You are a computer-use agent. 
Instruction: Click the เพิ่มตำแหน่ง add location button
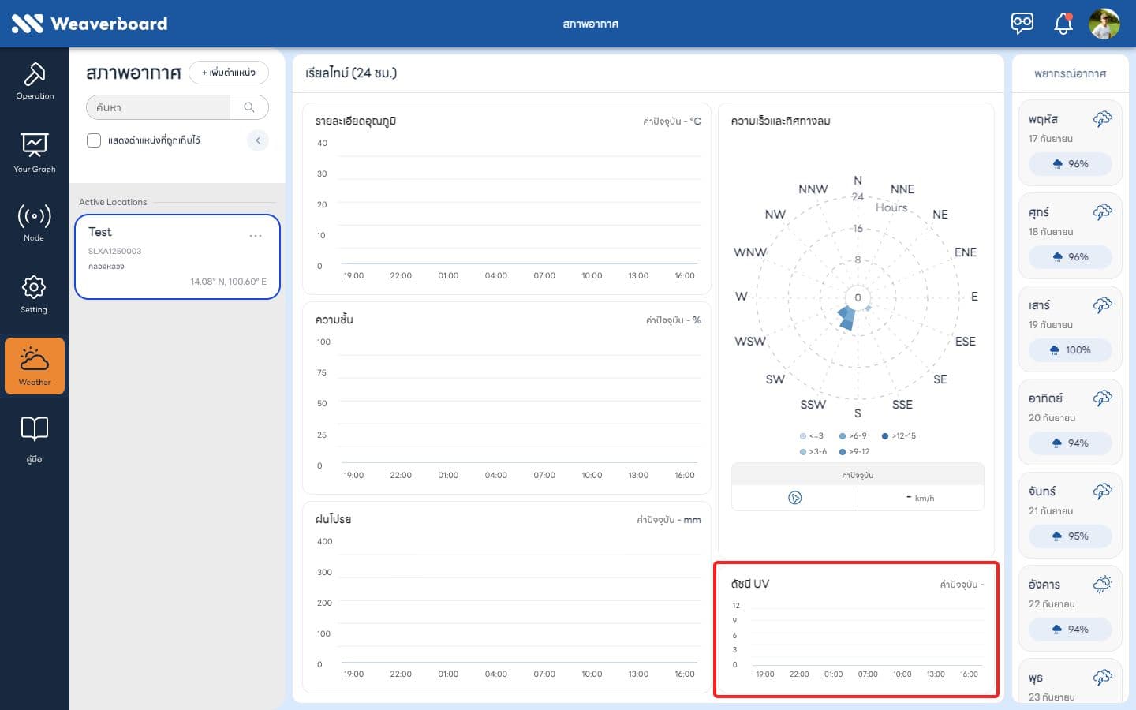[229, 73]
